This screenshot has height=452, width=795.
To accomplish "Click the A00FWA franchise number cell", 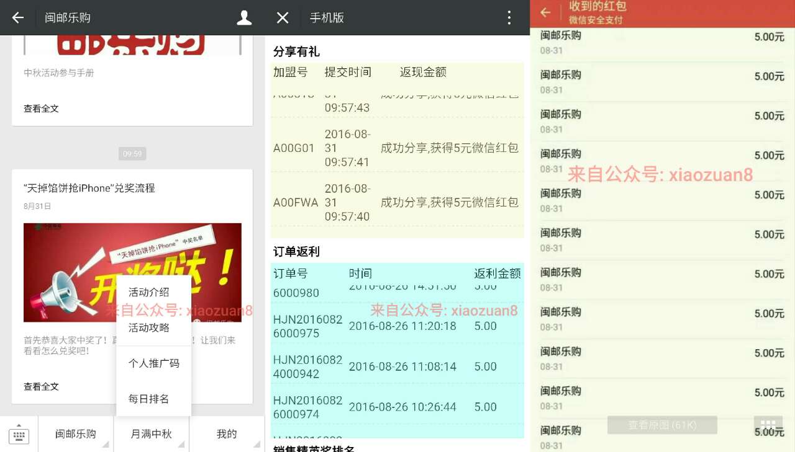I will click(x=296, y=203).
